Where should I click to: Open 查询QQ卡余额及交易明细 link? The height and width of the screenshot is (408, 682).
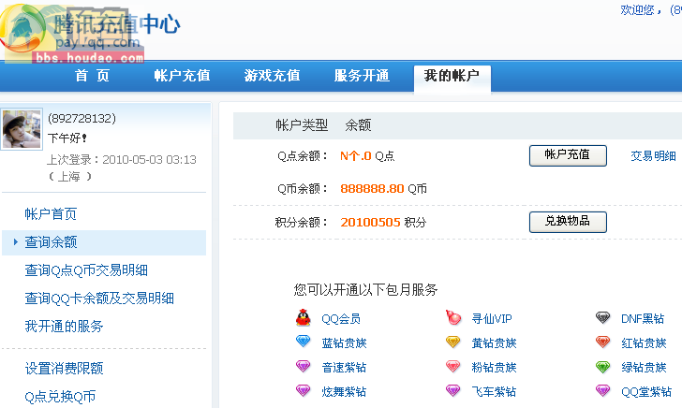[99, 299]
